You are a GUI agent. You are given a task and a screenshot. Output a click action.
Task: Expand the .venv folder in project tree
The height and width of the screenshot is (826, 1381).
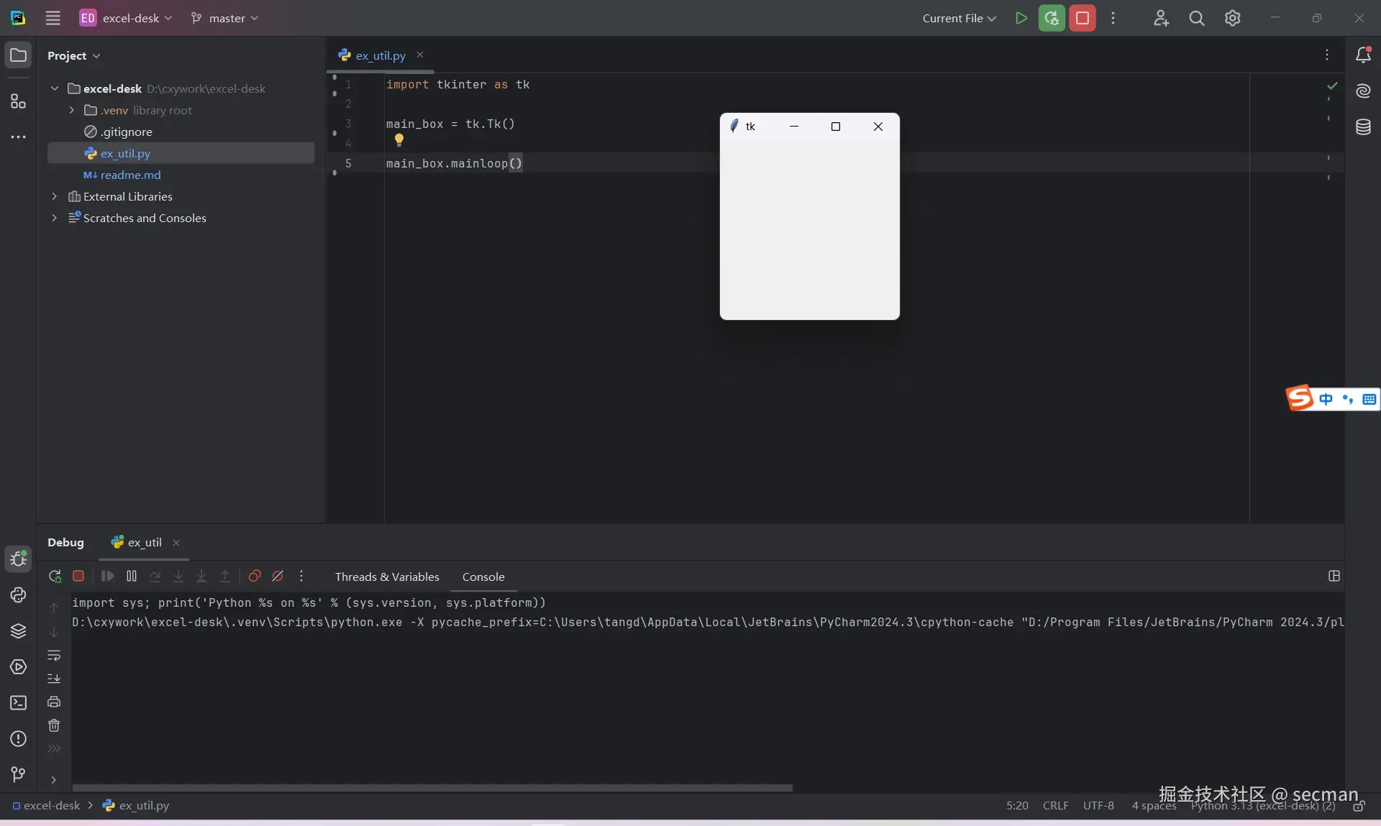pos(71,110)
